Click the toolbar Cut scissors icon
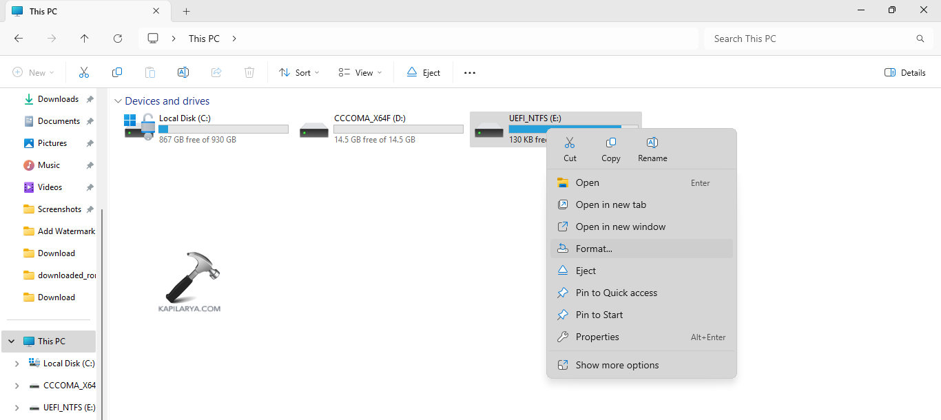941x420 pixels. (x=84, y=72)
